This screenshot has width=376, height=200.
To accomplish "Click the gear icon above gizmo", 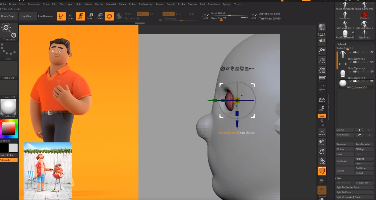I will [222, 69].
